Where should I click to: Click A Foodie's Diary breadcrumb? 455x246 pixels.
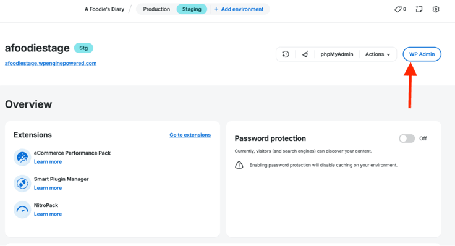104,9
